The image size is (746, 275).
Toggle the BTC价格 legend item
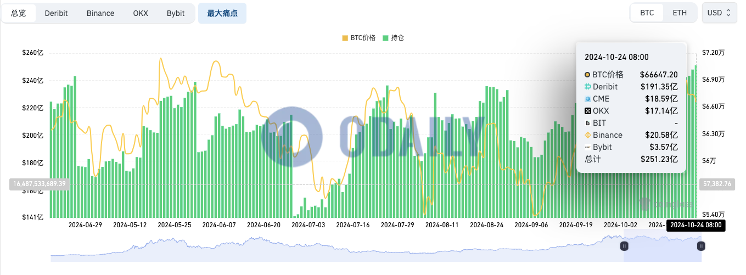pos(359,38)
